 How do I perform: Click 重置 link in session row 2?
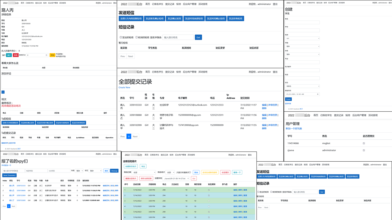click(x=245, y=195)
